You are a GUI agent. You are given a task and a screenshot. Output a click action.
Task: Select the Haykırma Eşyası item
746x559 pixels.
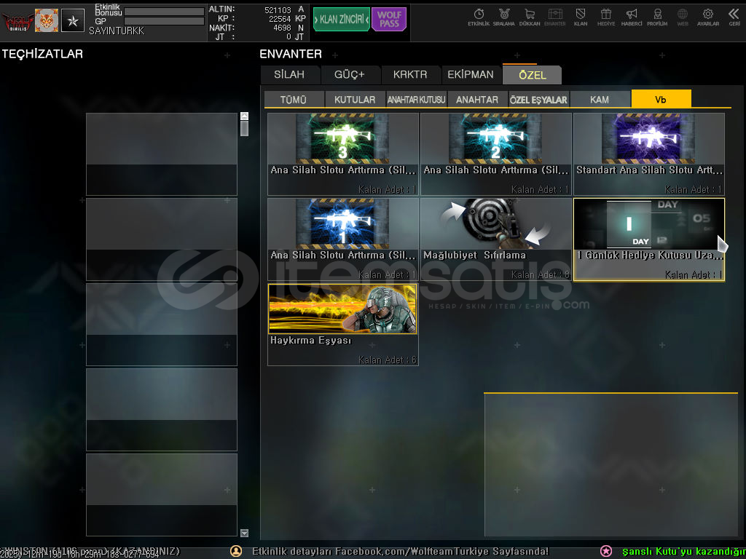point(342,324)
